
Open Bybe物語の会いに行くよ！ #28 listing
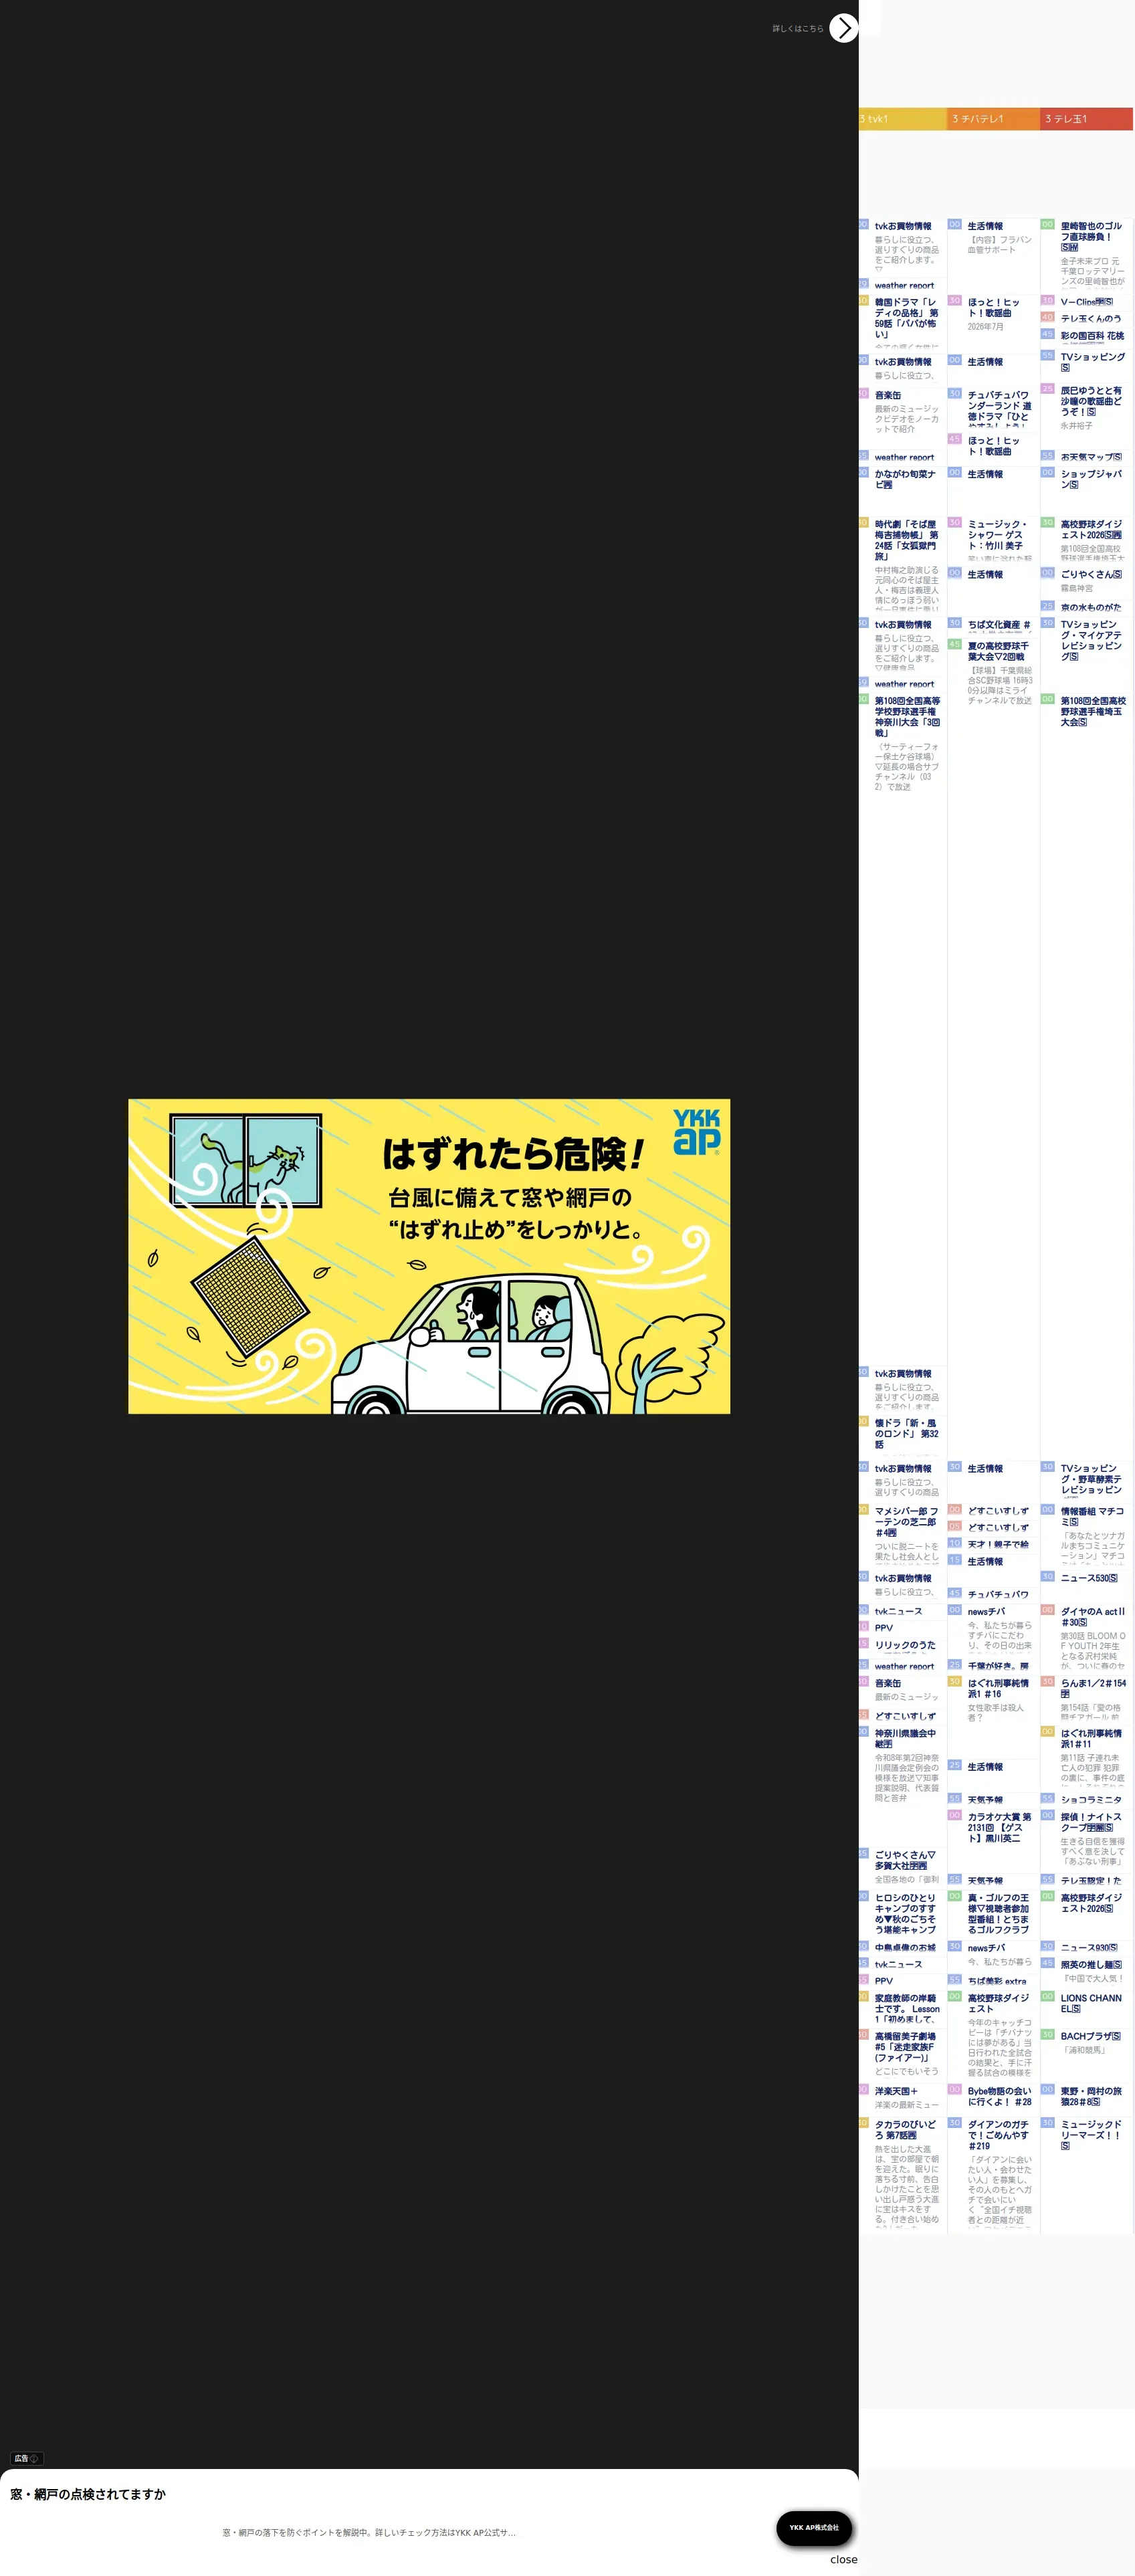pyautogui.click(x=999, y=2096)
